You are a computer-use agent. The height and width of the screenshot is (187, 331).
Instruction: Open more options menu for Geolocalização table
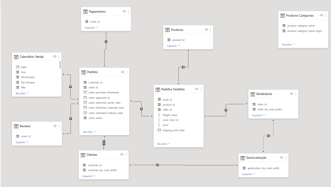click(286, 158)
